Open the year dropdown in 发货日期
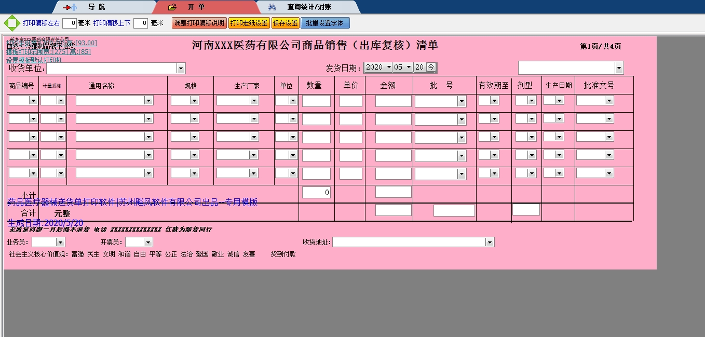 point(389,67)
